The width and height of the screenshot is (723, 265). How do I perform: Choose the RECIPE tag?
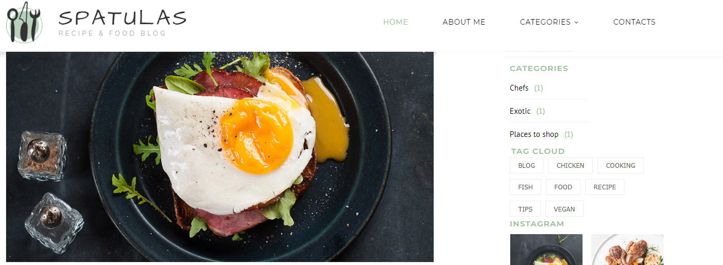(x=605, y=187)
